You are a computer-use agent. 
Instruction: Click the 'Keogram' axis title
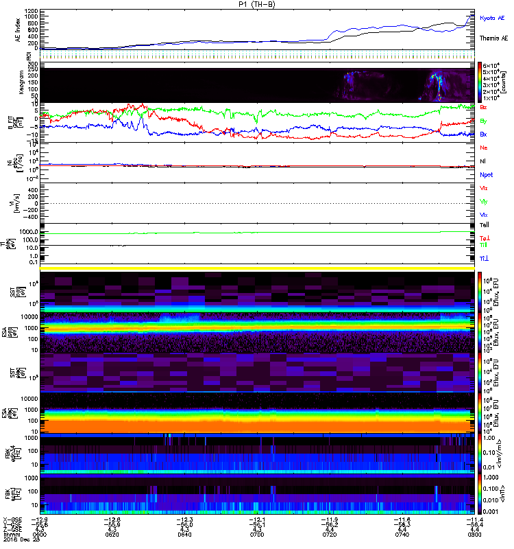click(21, 82)
